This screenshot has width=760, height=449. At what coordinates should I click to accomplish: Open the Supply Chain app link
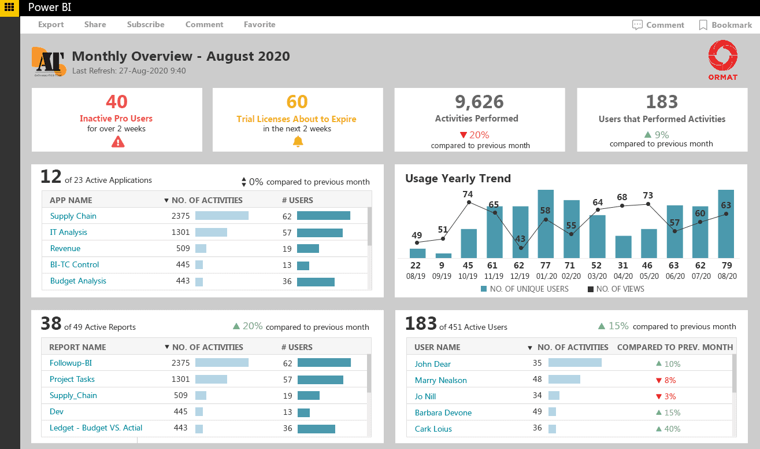(x=73, y=216)
